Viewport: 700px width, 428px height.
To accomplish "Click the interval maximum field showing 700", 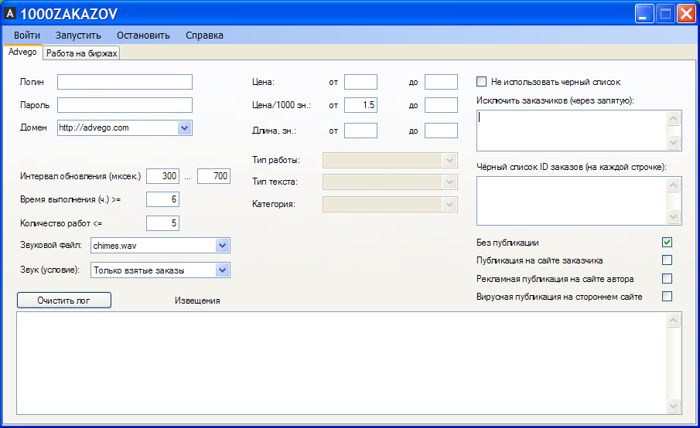I will [213, 176].
